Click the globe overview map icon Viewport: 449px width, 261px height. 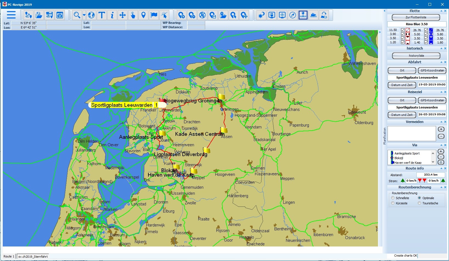[91, 15]
